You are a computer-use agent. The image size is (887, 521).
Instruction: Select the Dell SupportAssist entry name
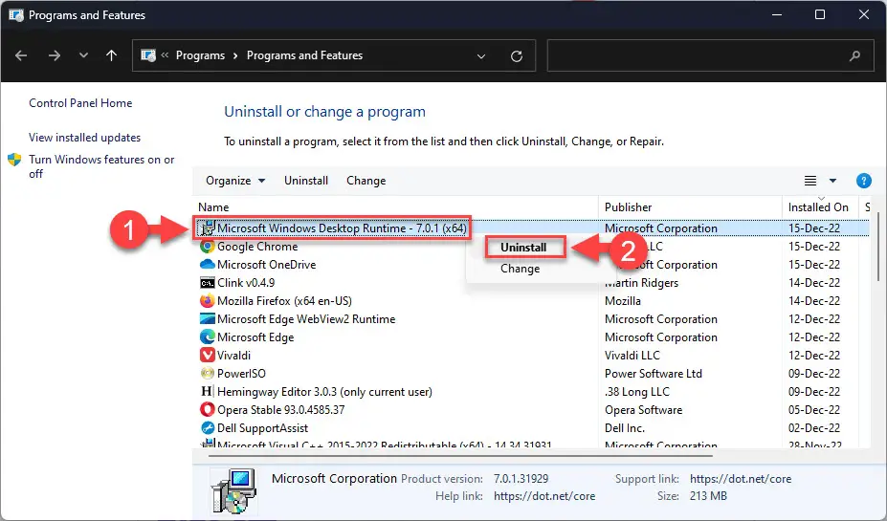tap(262, 427)
